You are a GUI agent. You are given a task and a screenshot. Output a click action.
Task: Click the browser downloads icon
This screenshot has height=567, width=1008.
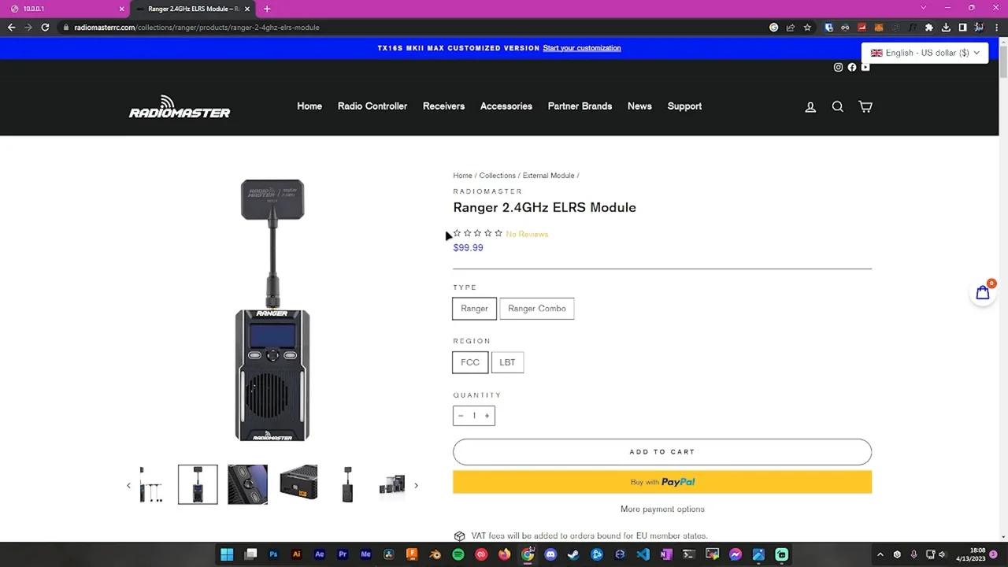point(946,27)
